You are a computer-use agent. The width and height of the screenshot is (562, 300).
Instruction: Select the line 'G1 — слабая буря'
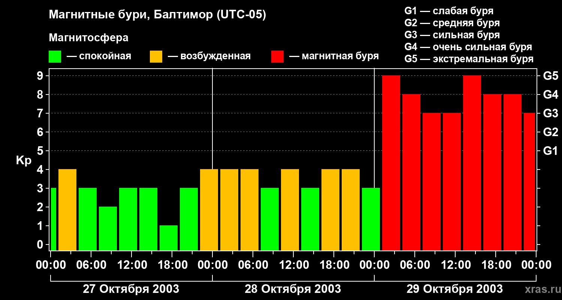coord(449,11)
